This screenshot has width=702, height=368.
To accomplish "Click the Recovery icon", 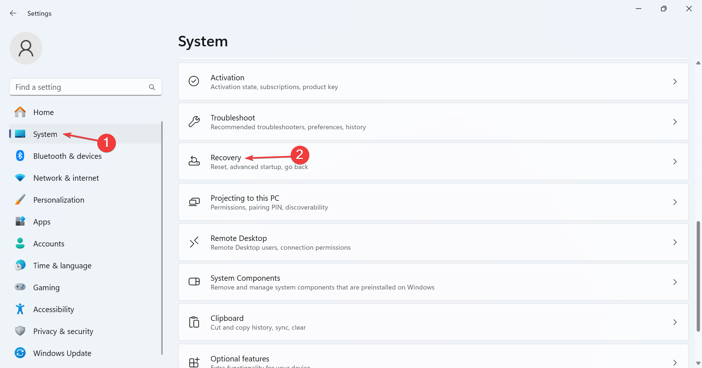I will (x=194, y=161).
